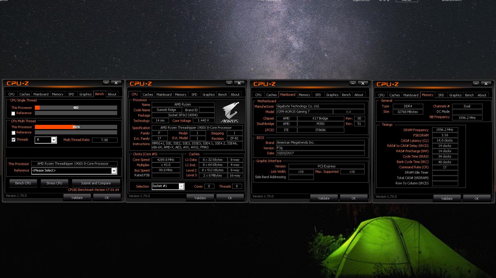496x278 pixels.
Task: Open About tab in Memory window
Action: pos(482,95)
